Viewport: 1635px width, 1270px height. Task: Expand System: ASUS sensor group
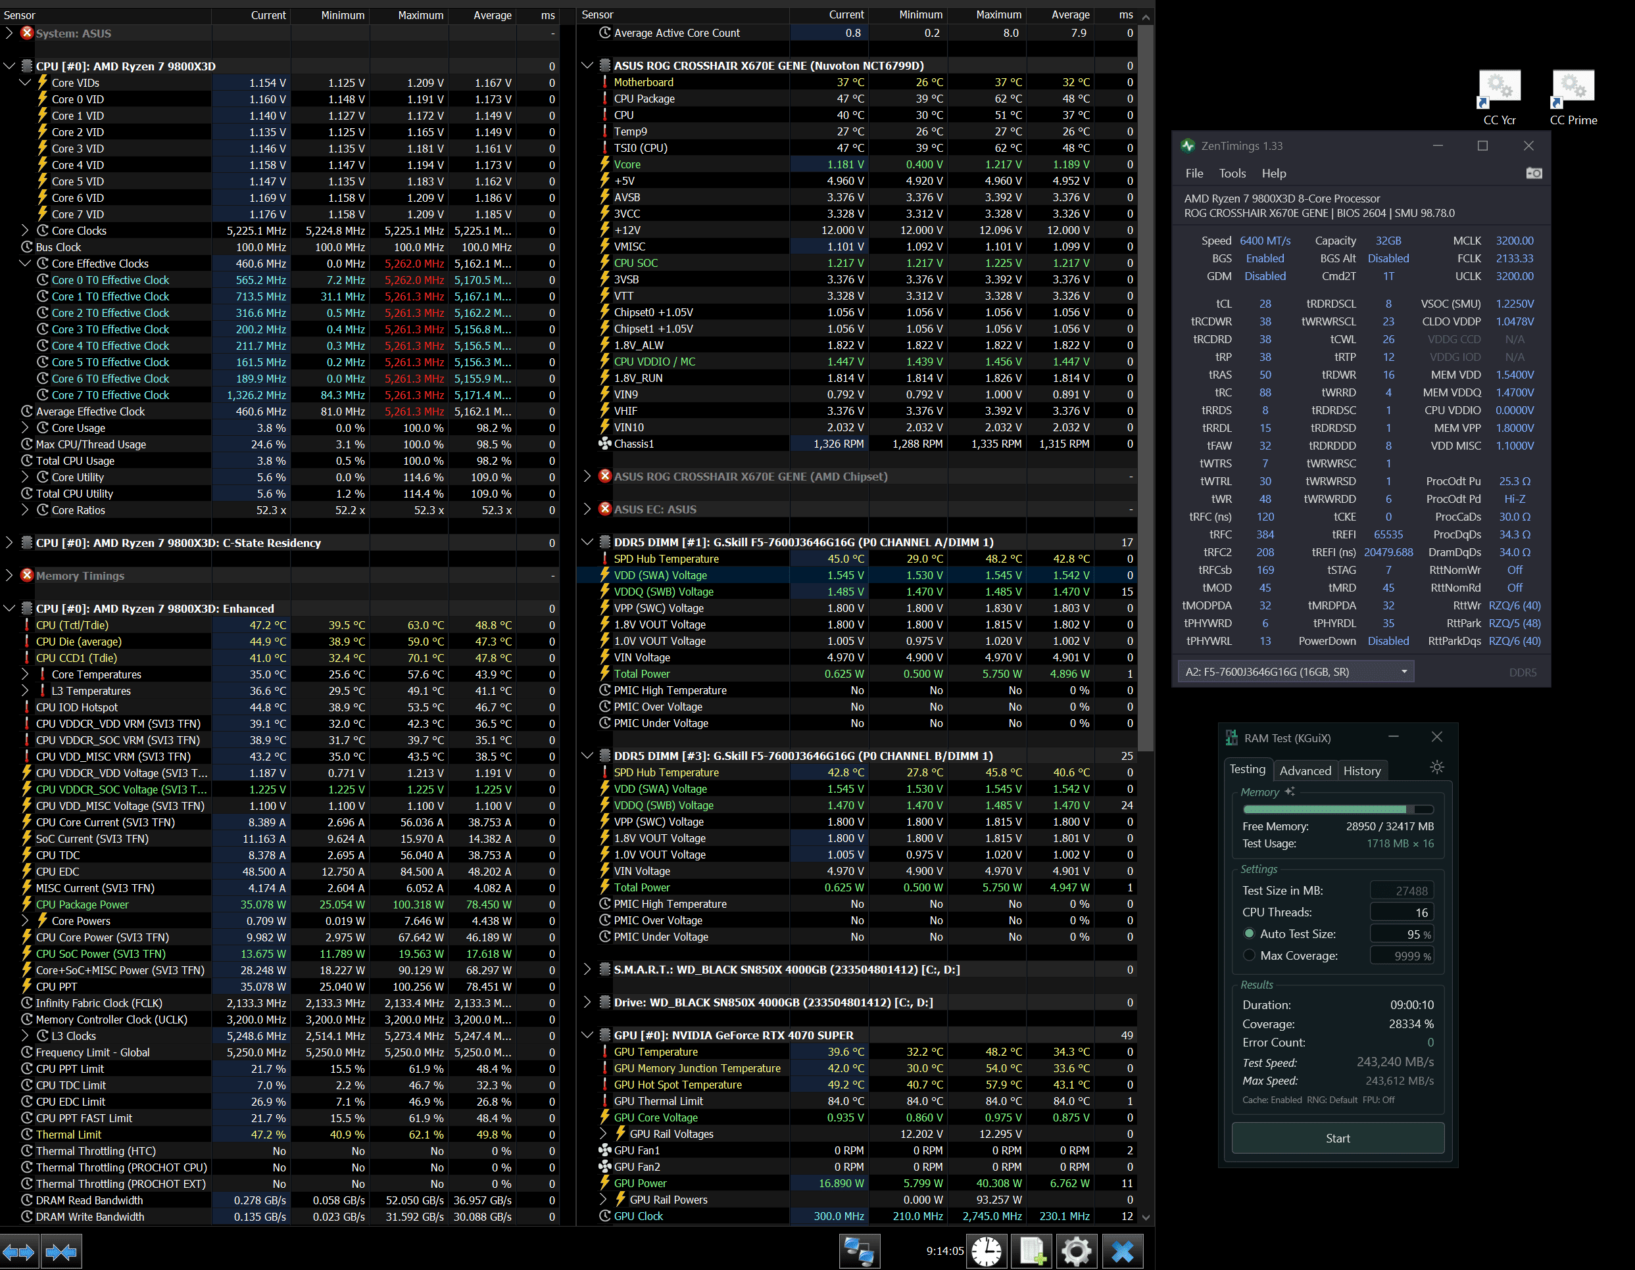pos(9,33)
